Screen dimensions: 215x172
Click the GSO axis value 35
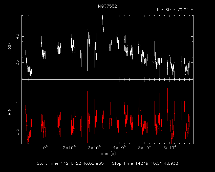tap(17, 63)
